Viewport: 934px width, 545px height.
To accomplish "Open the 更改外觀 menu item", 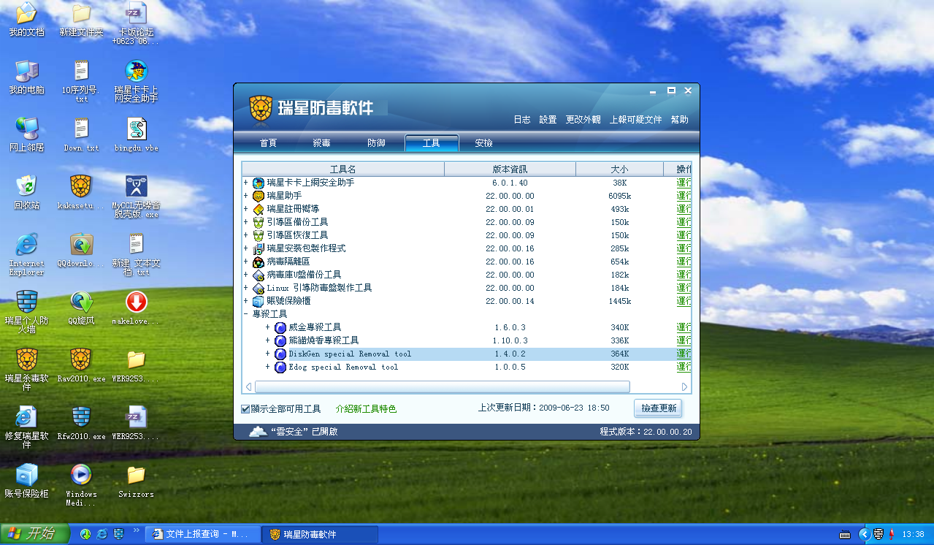I will pos(583,120).
